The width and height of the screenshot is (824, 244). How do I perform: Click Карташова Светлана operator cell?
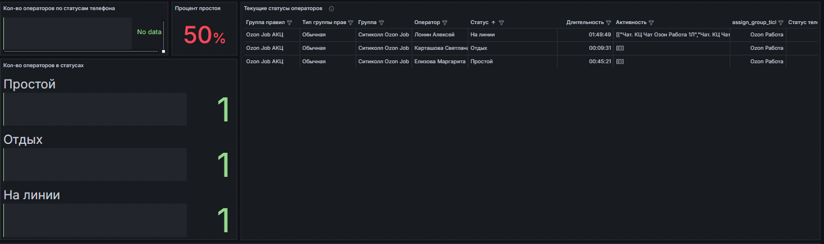(x=440, y=48)
